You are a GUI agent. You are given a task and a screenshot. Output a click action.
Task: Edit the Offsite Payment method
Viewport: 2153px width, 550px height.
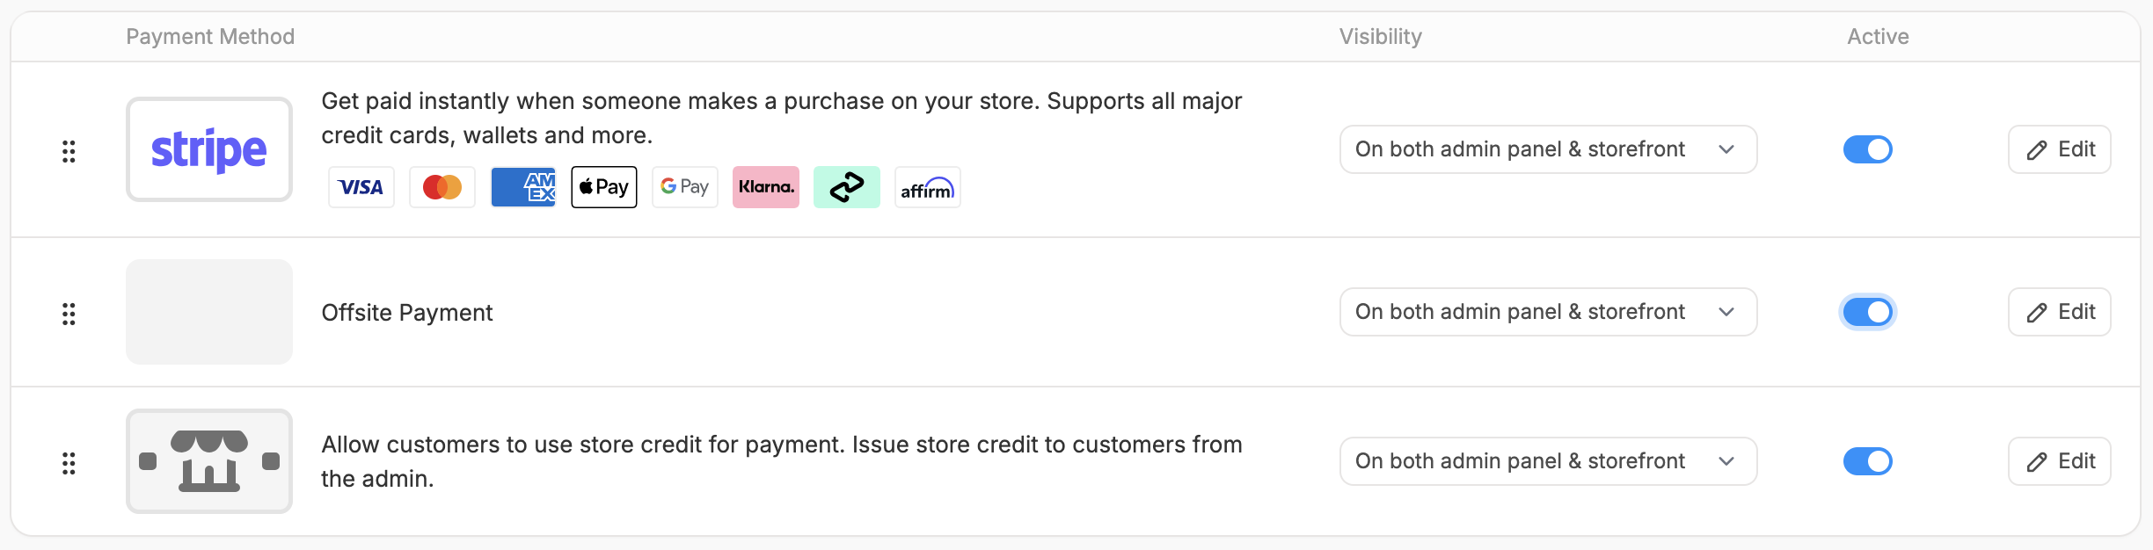(2060, 312)
